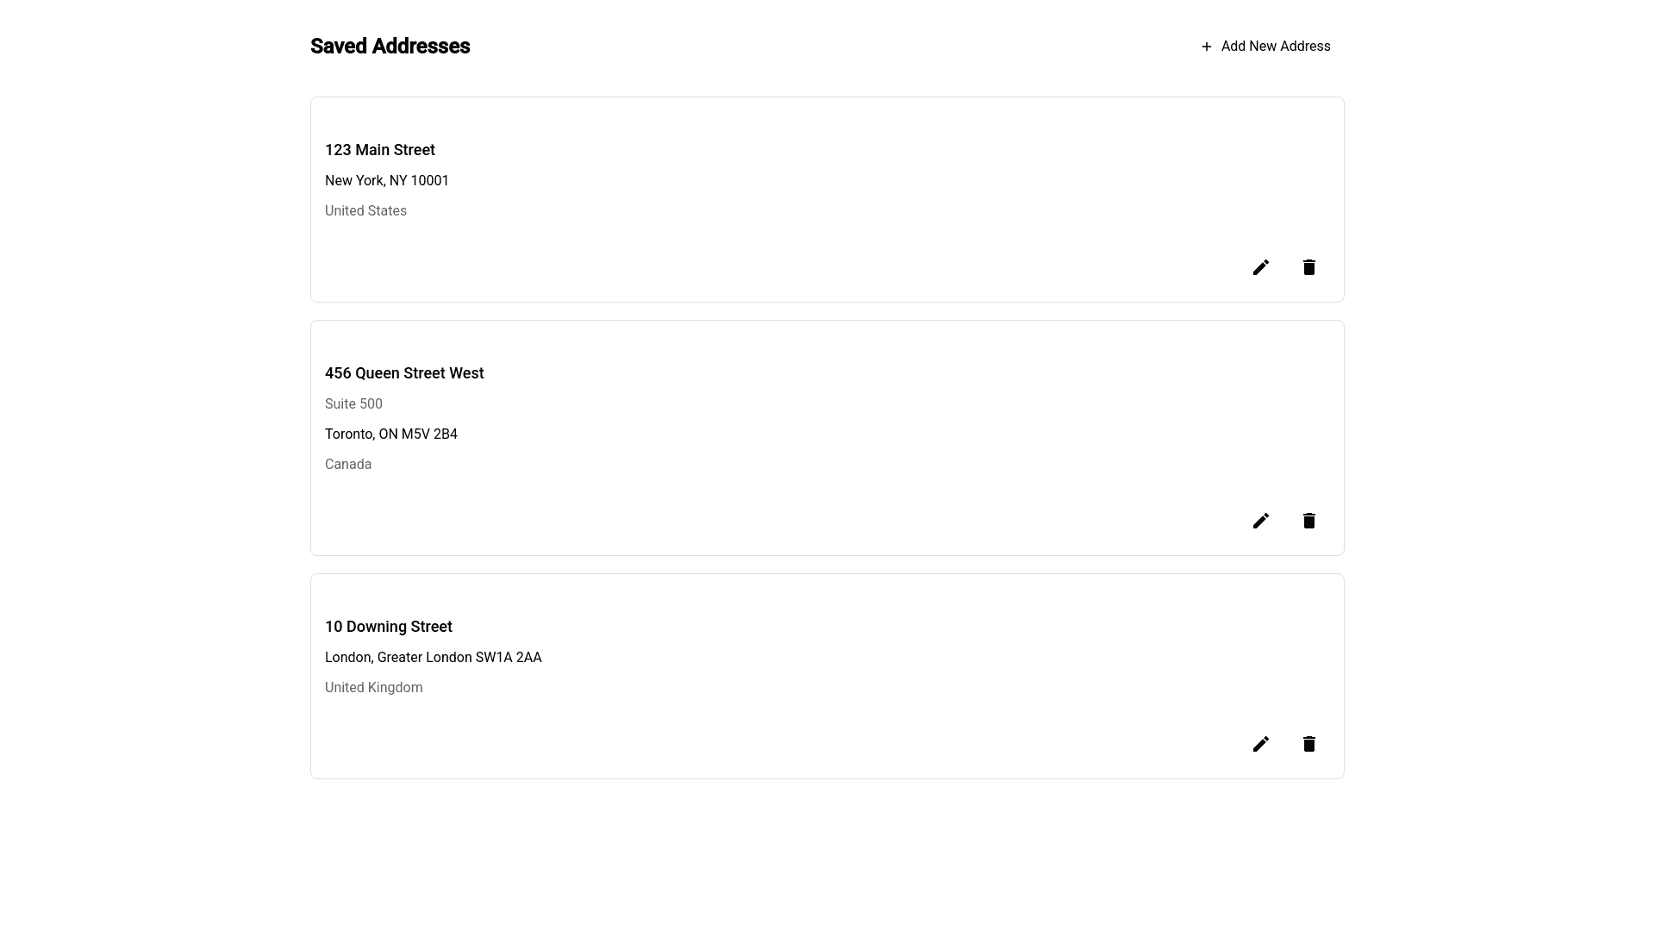
Task: Select the 123 Main Street title
Action: tap(379, 150)
